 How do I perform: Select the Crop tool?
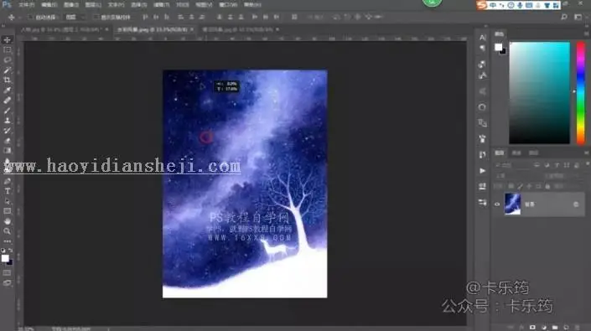pyautogui.click(x=8, y=80)
